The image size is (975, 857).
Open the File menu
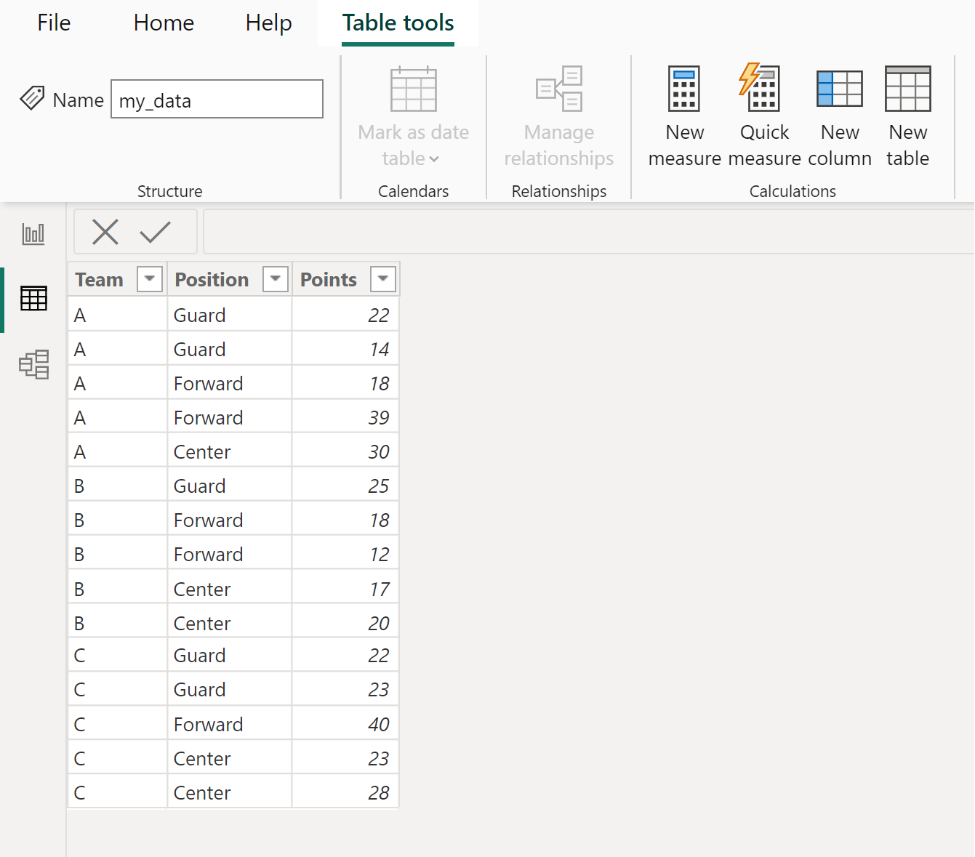point(53,23)
